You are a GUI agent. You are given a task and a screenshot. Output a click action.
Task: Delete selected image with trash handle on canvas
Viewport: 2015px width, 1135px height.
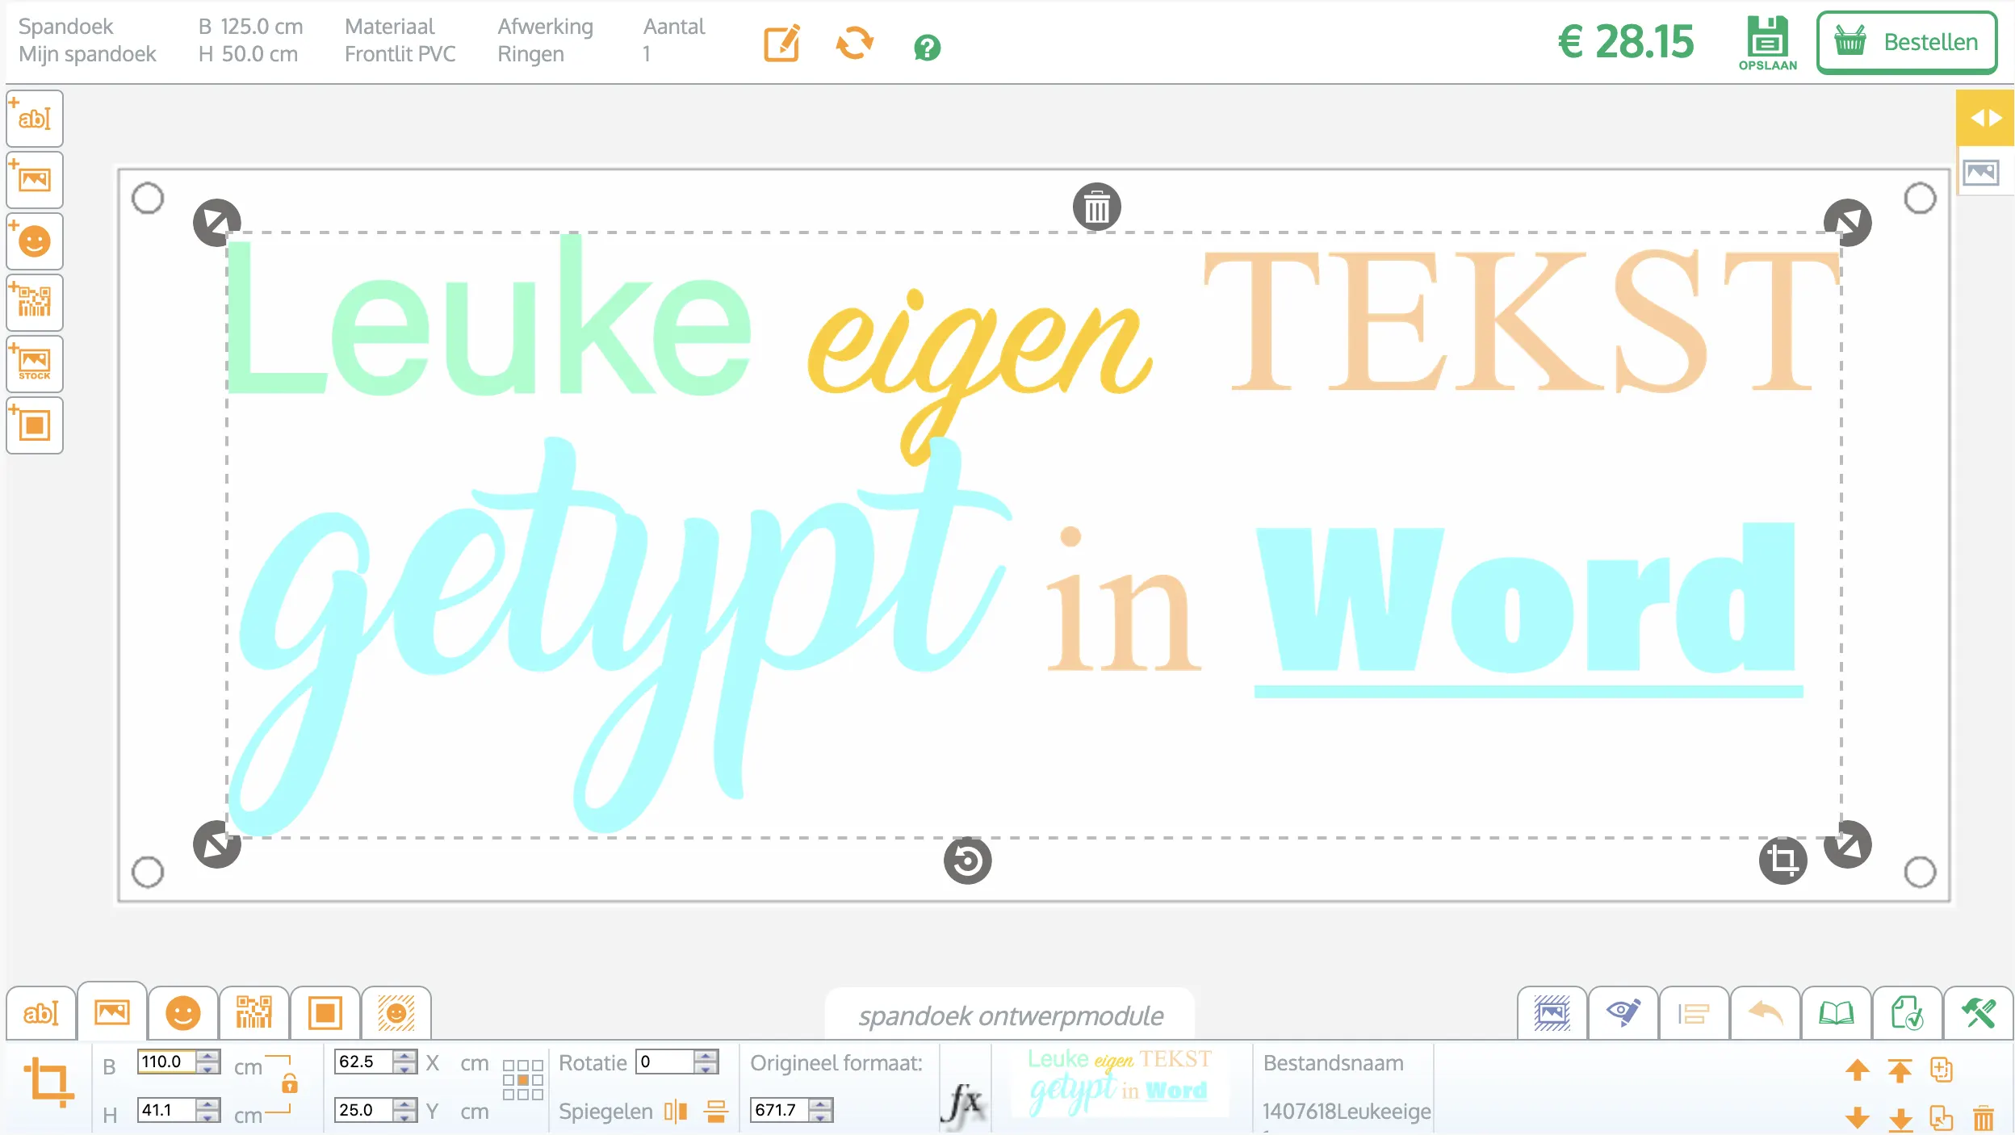click(1096, 207)
